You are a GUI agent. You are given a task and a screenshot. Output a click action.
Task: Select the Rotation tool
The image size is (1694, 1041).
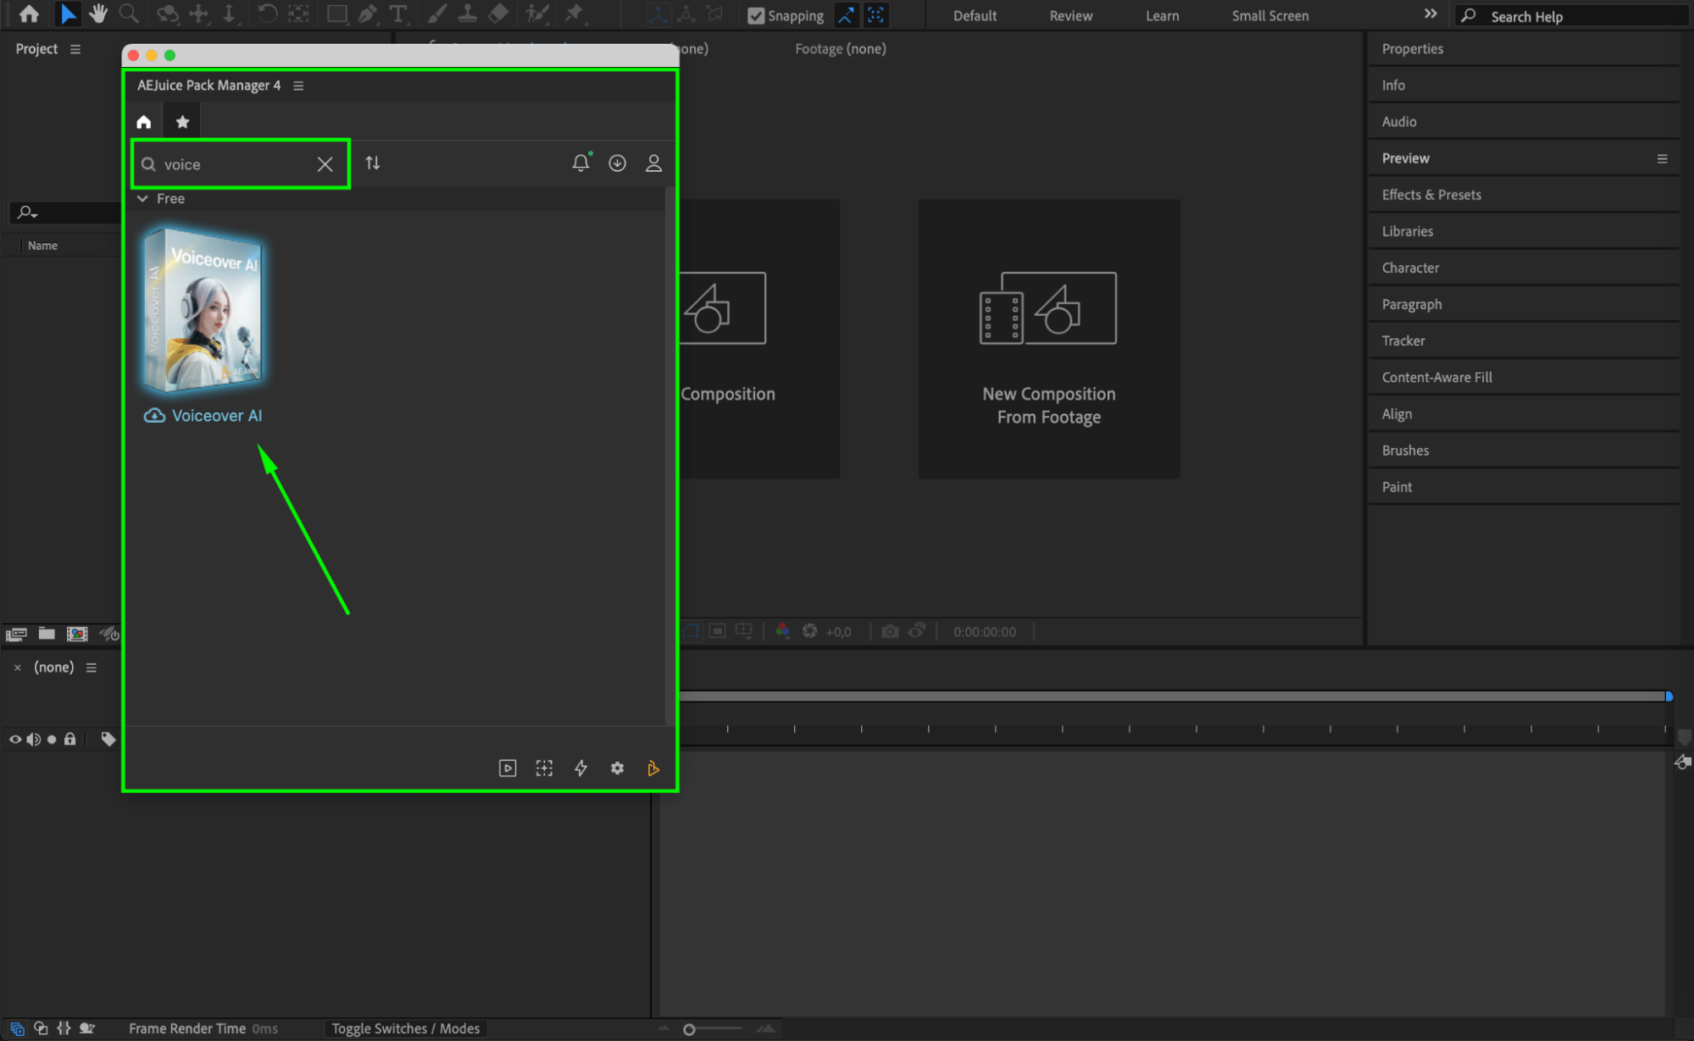click(267, 14)
